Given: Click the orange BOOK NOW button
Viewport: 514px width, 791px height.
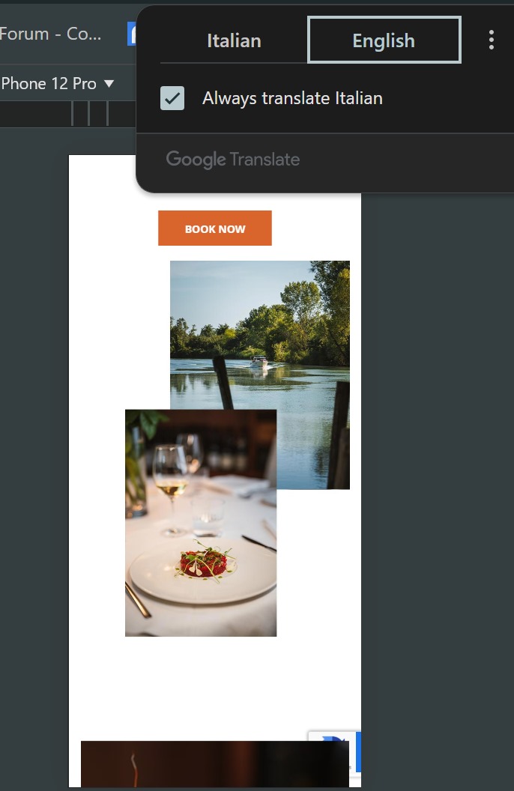Looking at the screenshot, I should (215, 228).
